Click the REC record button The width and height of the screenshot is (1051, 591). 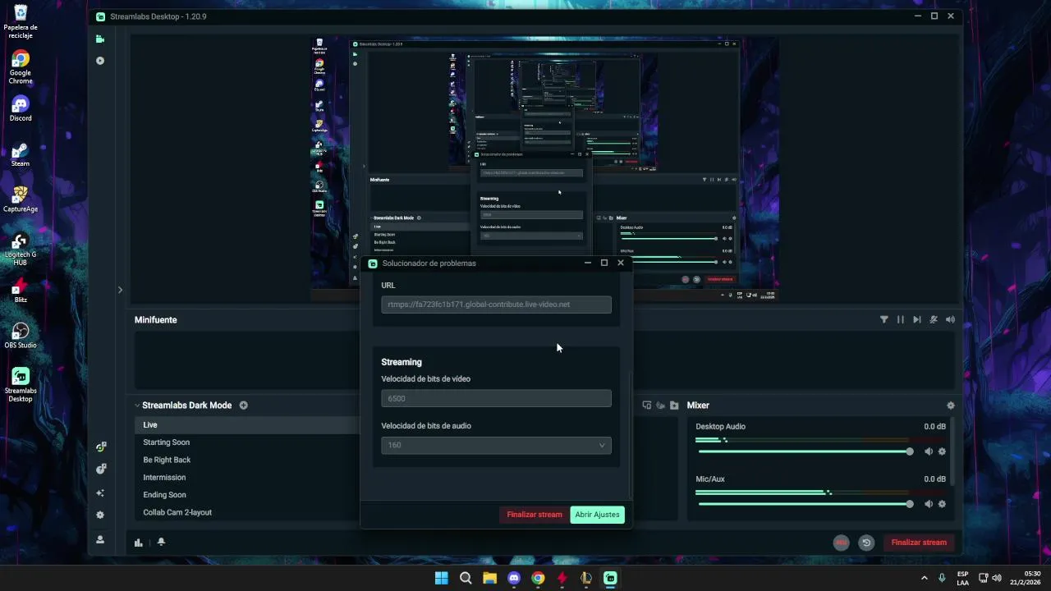click(841, 543)
